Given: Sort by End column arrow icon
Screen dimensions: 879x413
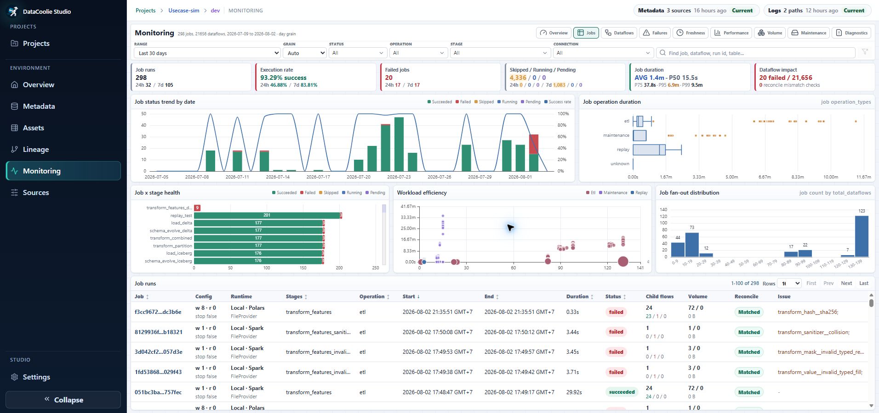Looking at the screenshot, I should (497, 297).
